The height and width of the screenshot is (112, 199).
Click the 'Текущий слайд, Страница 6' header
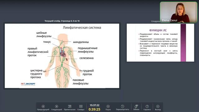pyautogui.click(x=62, y=21)
